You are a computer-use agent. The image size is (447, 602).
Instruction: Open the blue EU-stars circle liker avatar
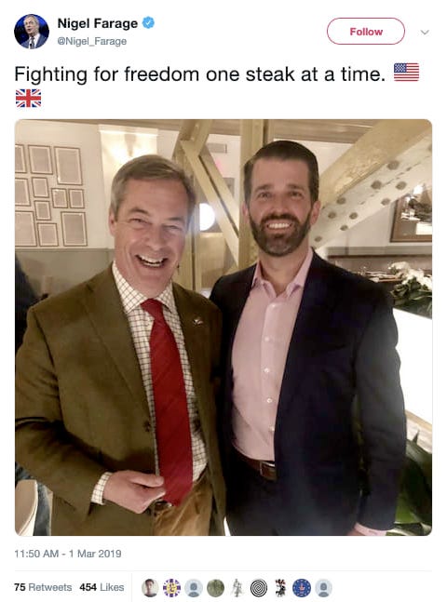[302, 587]
